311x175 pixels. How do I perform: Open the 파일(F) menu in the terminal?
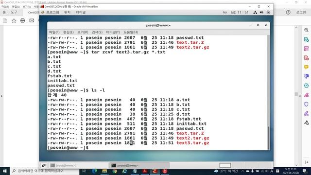pos(54,32)
